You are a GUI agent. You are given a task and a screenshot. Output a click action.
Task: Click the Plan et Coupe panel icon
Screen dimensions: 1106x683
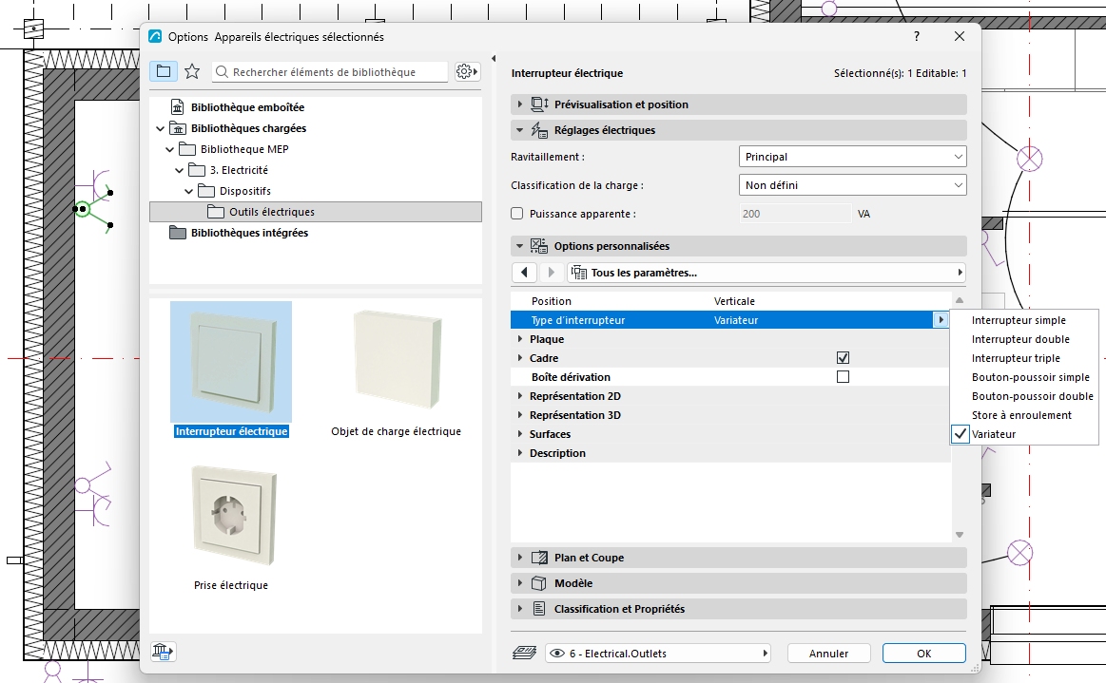[539, 558]
